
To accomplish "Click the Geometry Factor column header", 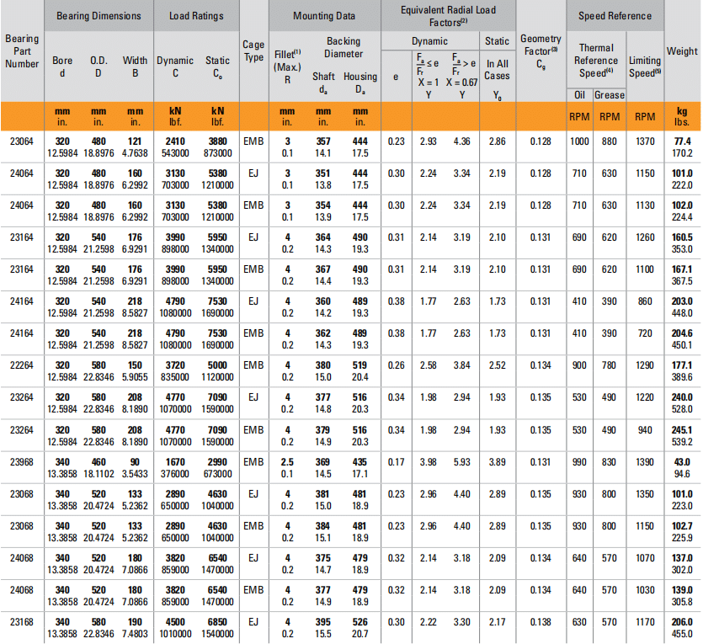I will 540,51.
